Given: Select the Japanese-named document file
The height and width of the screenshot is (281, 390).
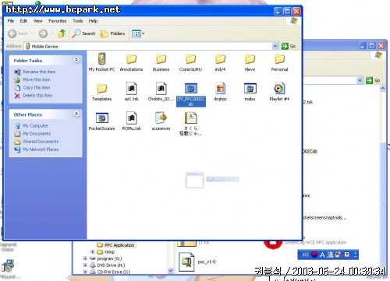Looking at the screenshot, I should 190,124.
